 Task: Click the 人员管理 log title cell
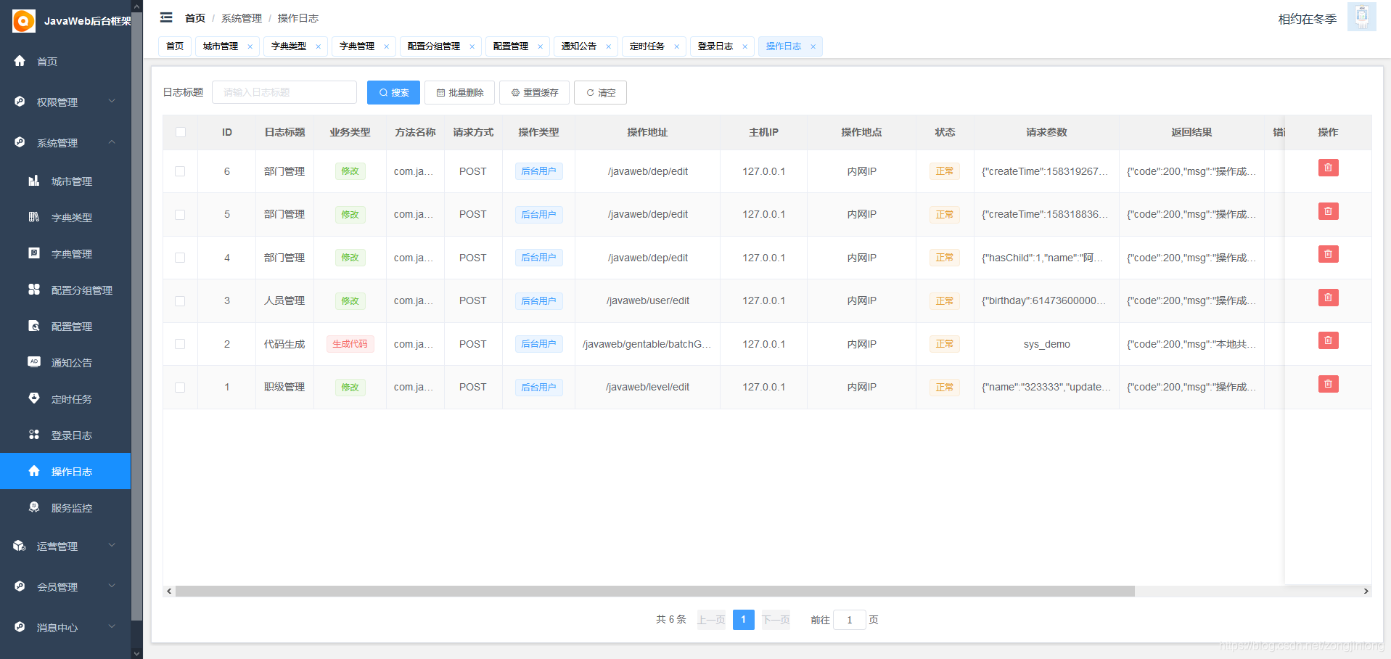(x=284, y=300)
